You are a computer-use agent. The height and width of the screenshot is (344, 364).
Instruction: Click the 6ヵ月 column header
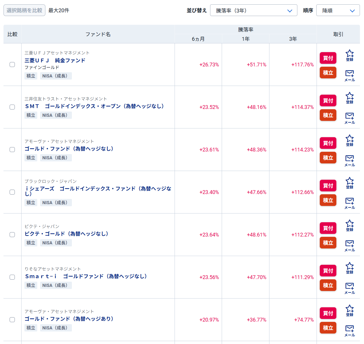click(x=198, y=39)
